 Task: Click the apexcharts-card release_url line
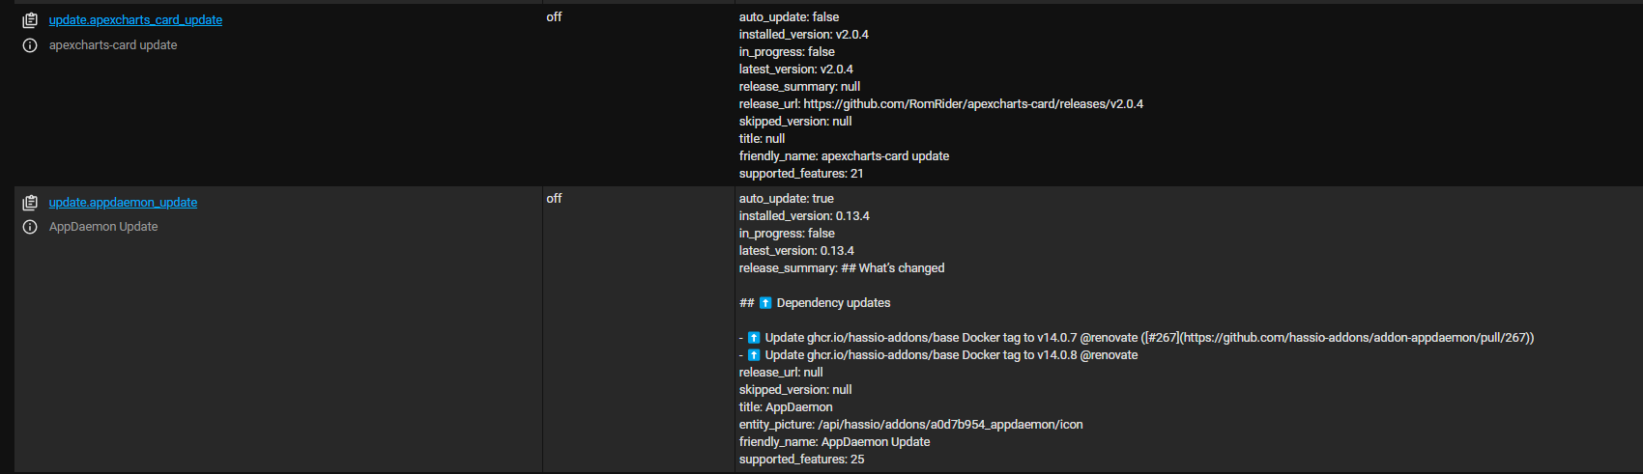941,104
